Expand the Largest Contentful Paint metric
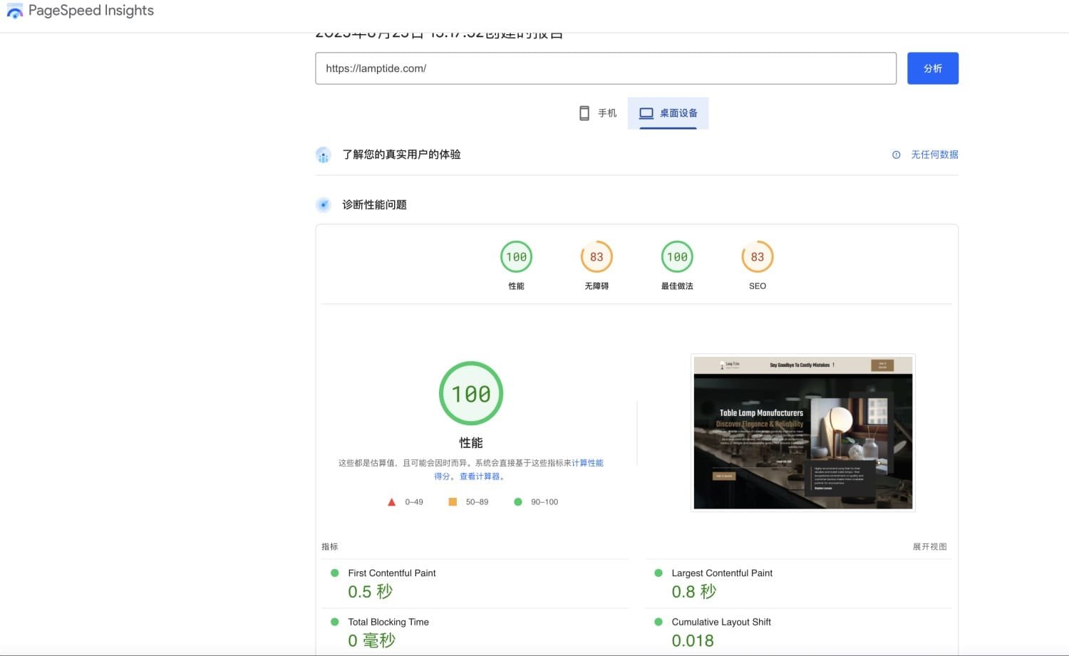The width and height of the screenshot is (1069, 656). click(721, 573)
